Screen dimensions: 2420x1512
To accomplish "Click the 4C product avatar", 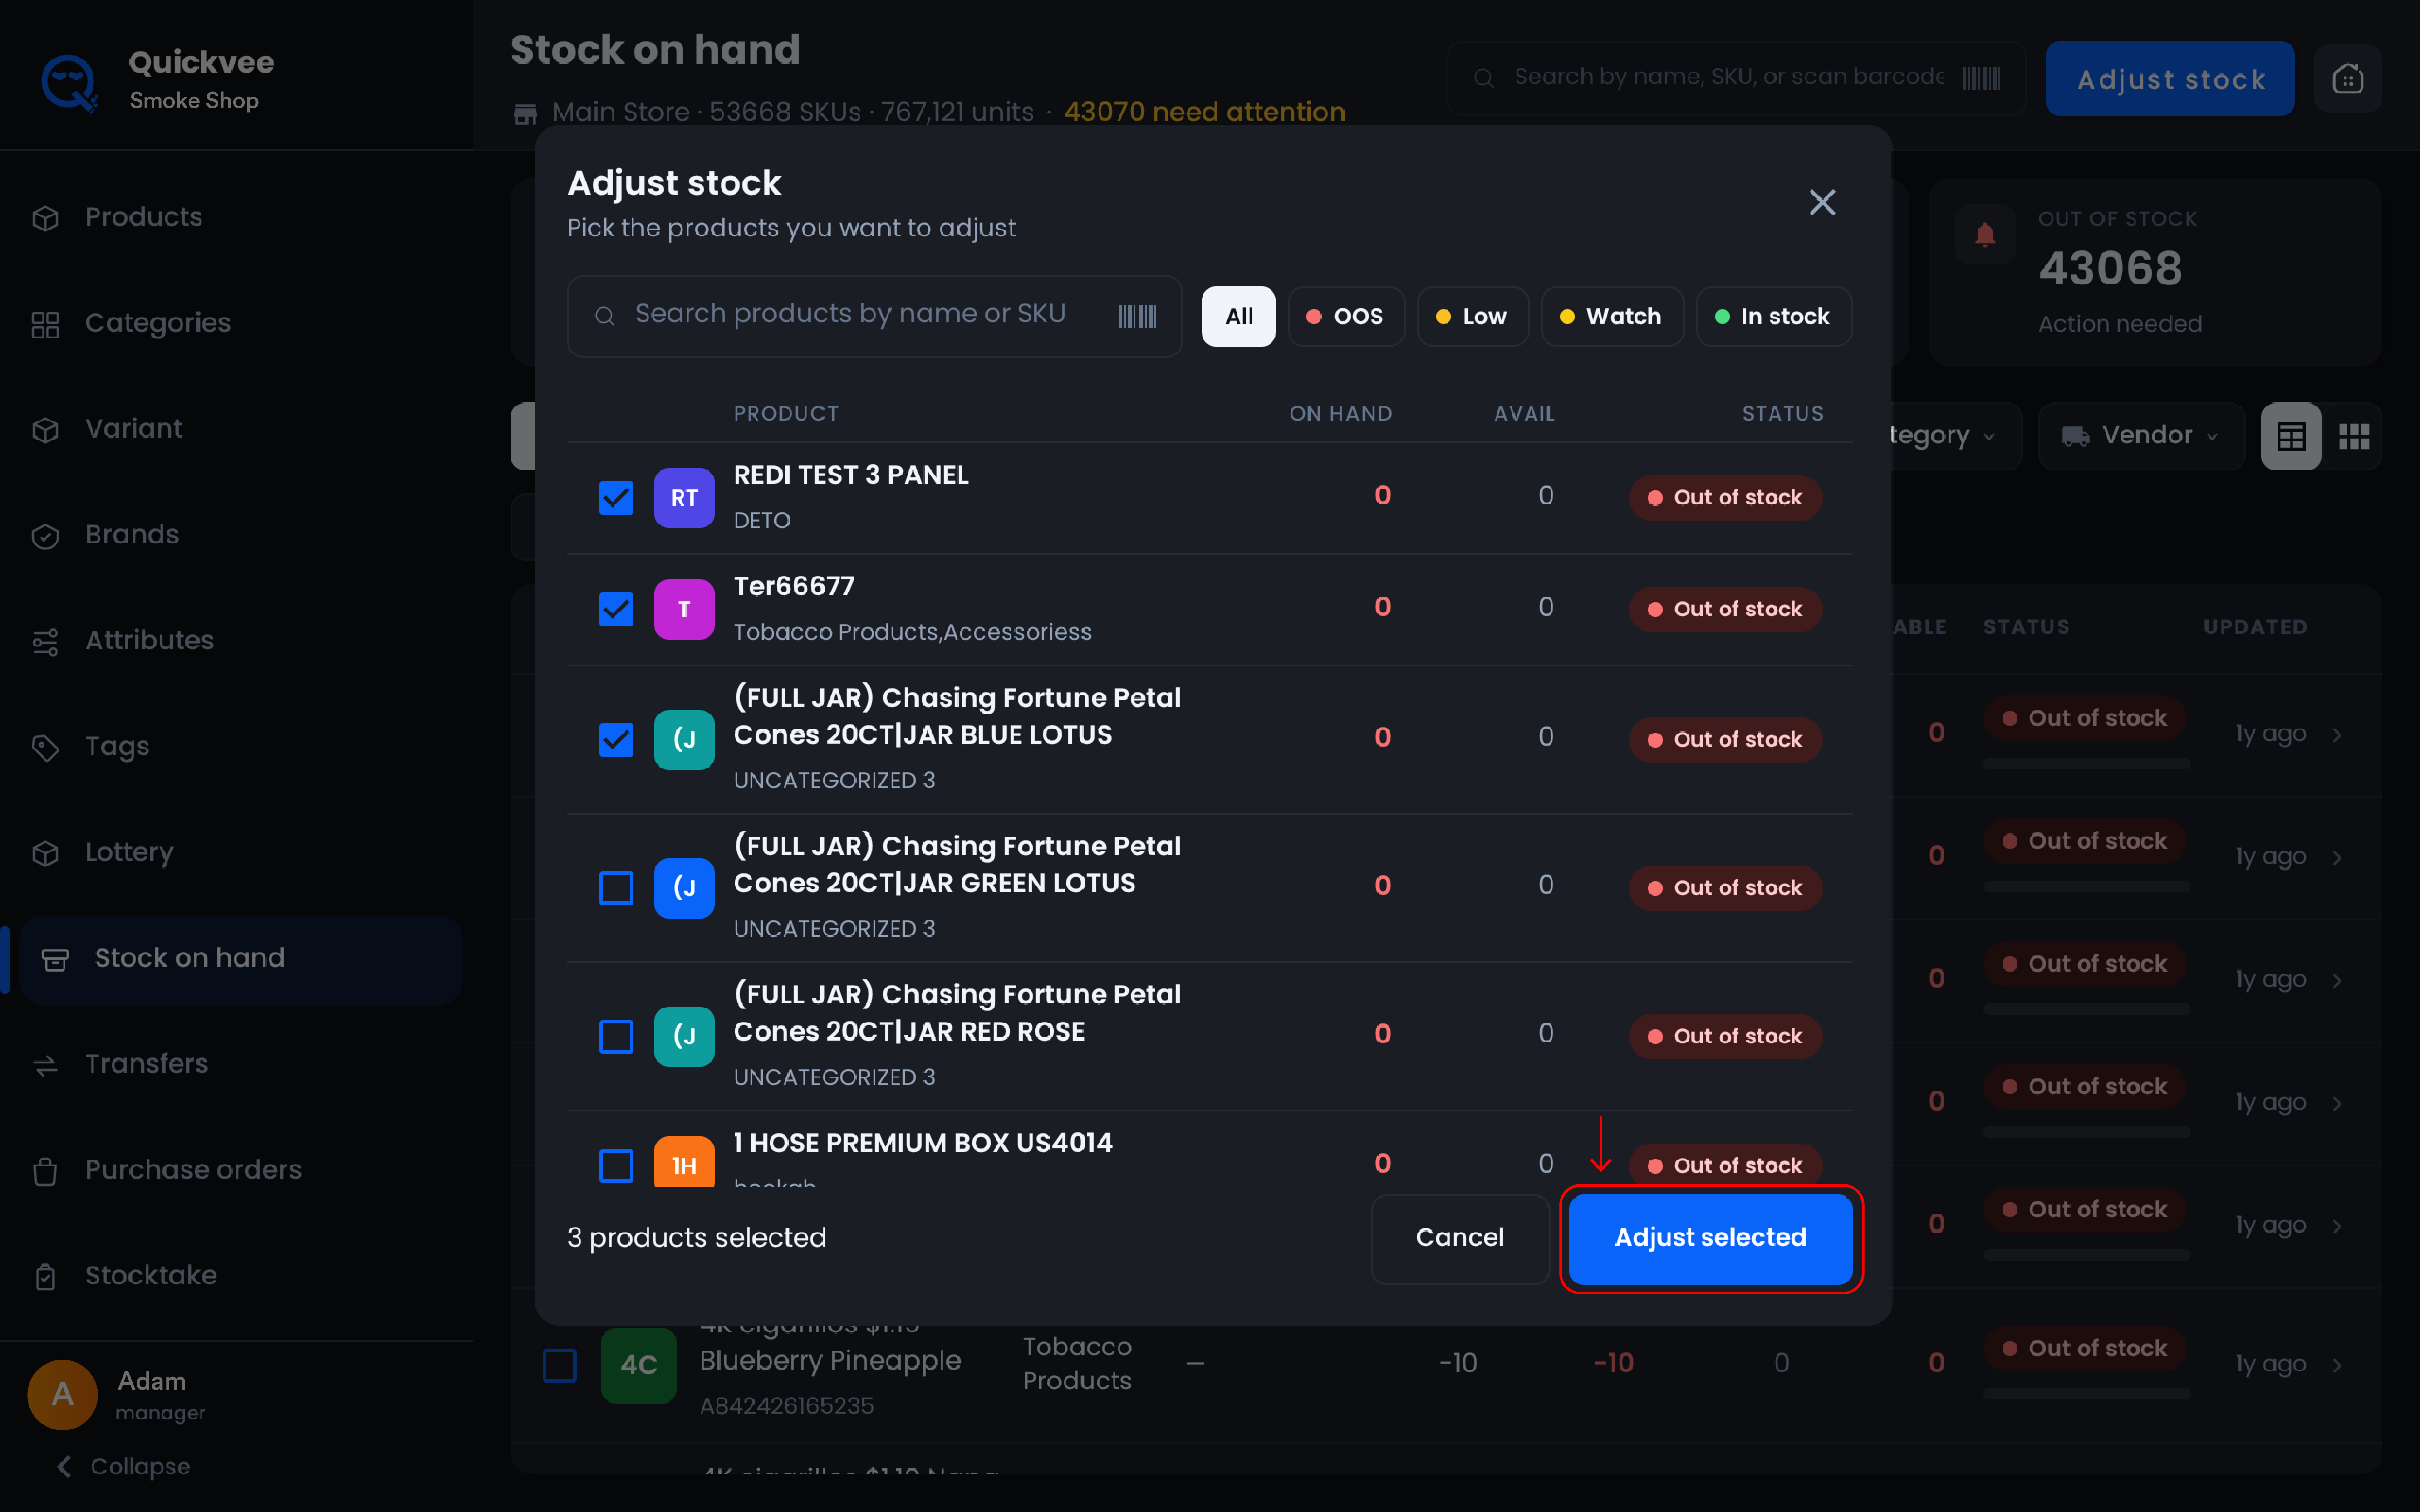I will 638,1365.
